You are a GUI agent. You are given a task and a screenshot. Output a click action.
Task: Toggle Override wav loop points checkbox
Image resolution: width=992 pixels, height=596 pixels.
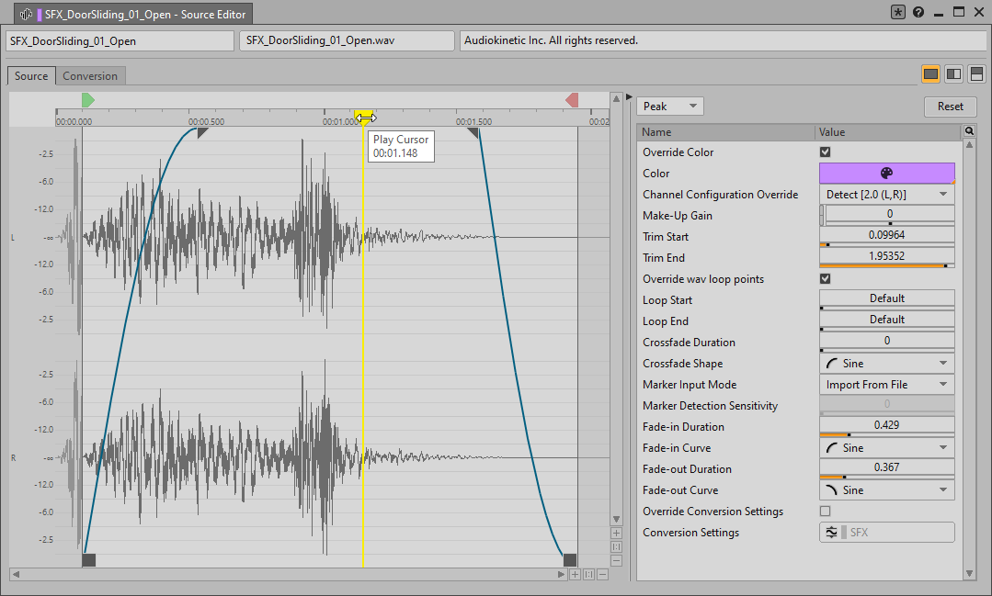tap(825, 279)
